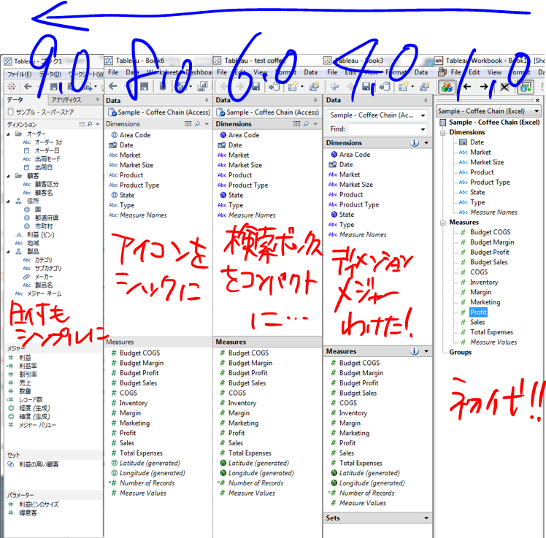The width and height of the screenshot is (546, 538).
Task: Click duplicate sheet icon in test coffee toolbar
Action: 315,86
